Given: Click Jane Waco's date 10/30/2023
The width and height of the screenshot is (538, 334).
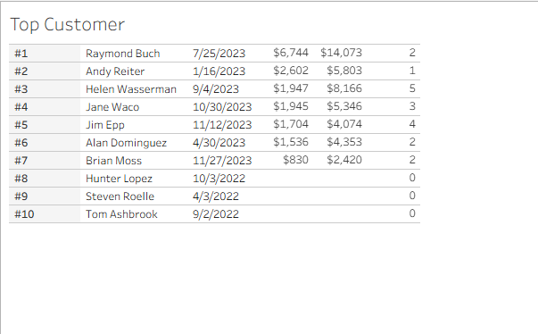Looking at the screenshot, I should [222, 107].
